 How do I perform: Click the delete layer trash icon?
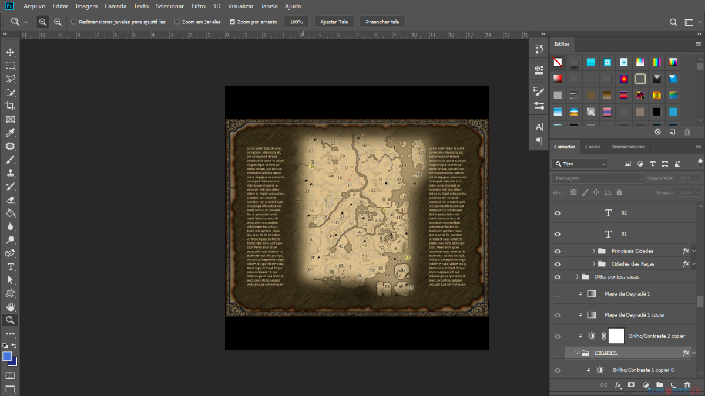[x=687, y=385]
